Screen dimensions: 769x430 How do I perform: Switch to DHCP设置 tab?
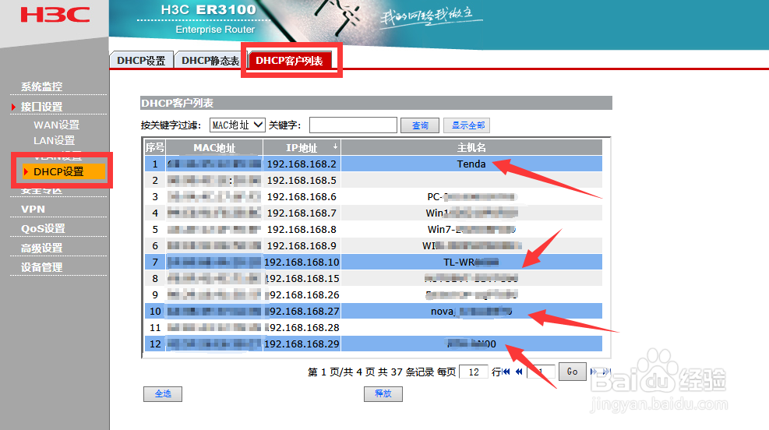tap(141, 60)
